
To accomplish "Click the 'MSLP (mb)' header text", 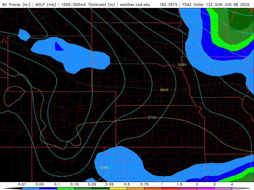I will click(x=46, y=4).
